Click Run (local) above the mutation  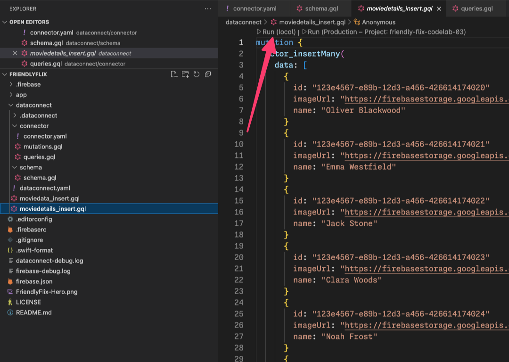click(279, 32)
